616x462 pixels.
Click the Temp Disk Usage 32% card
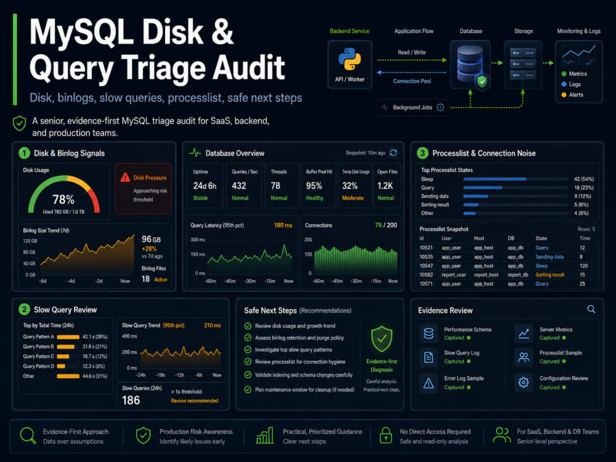click(355, 185)
